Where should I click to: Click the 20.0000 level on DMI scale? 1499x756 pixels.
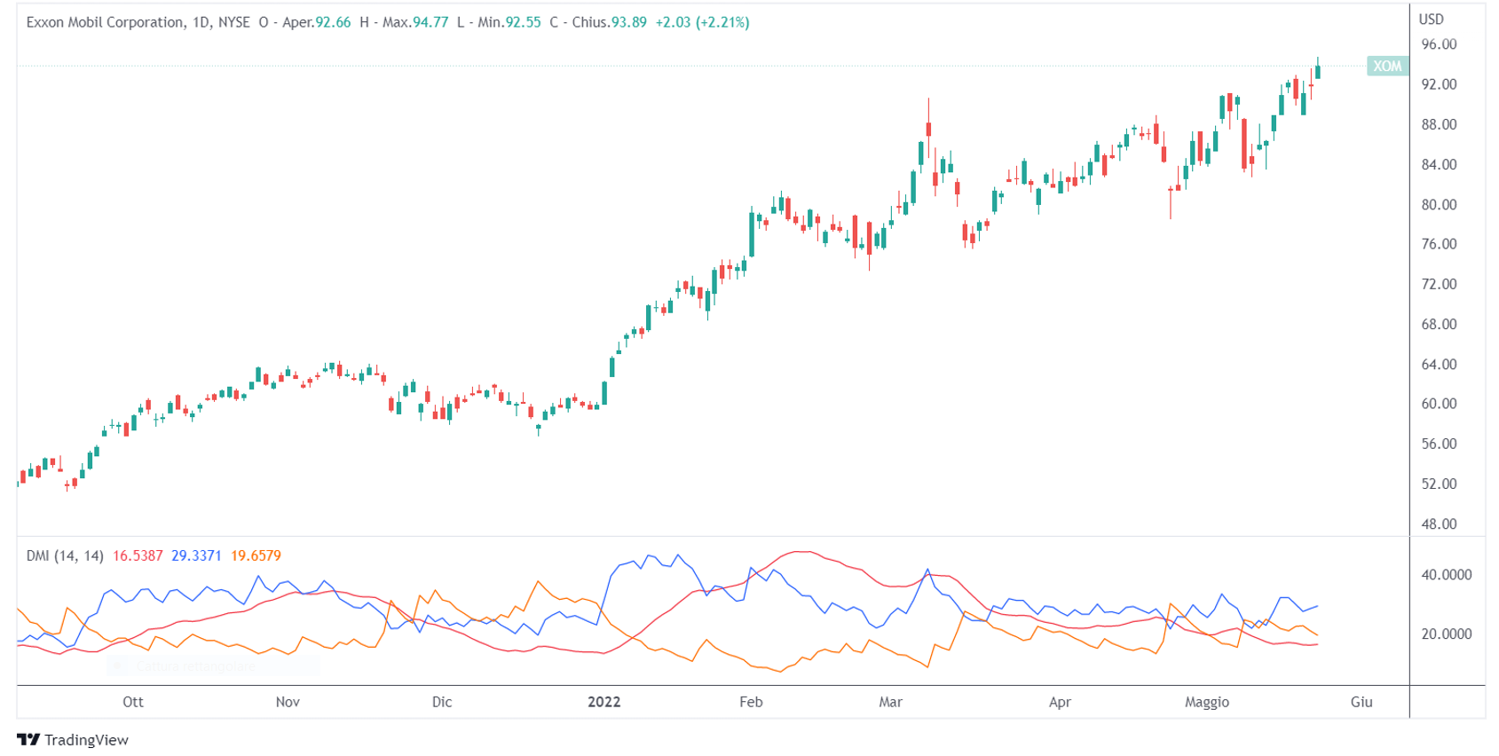click(1446, 634)
